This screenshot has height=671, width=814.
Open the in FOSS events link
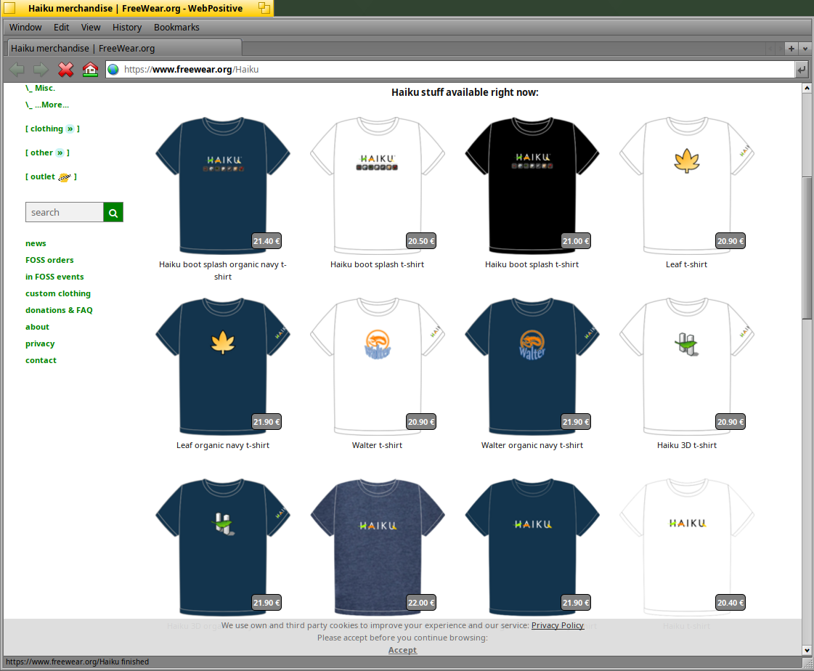54,277
